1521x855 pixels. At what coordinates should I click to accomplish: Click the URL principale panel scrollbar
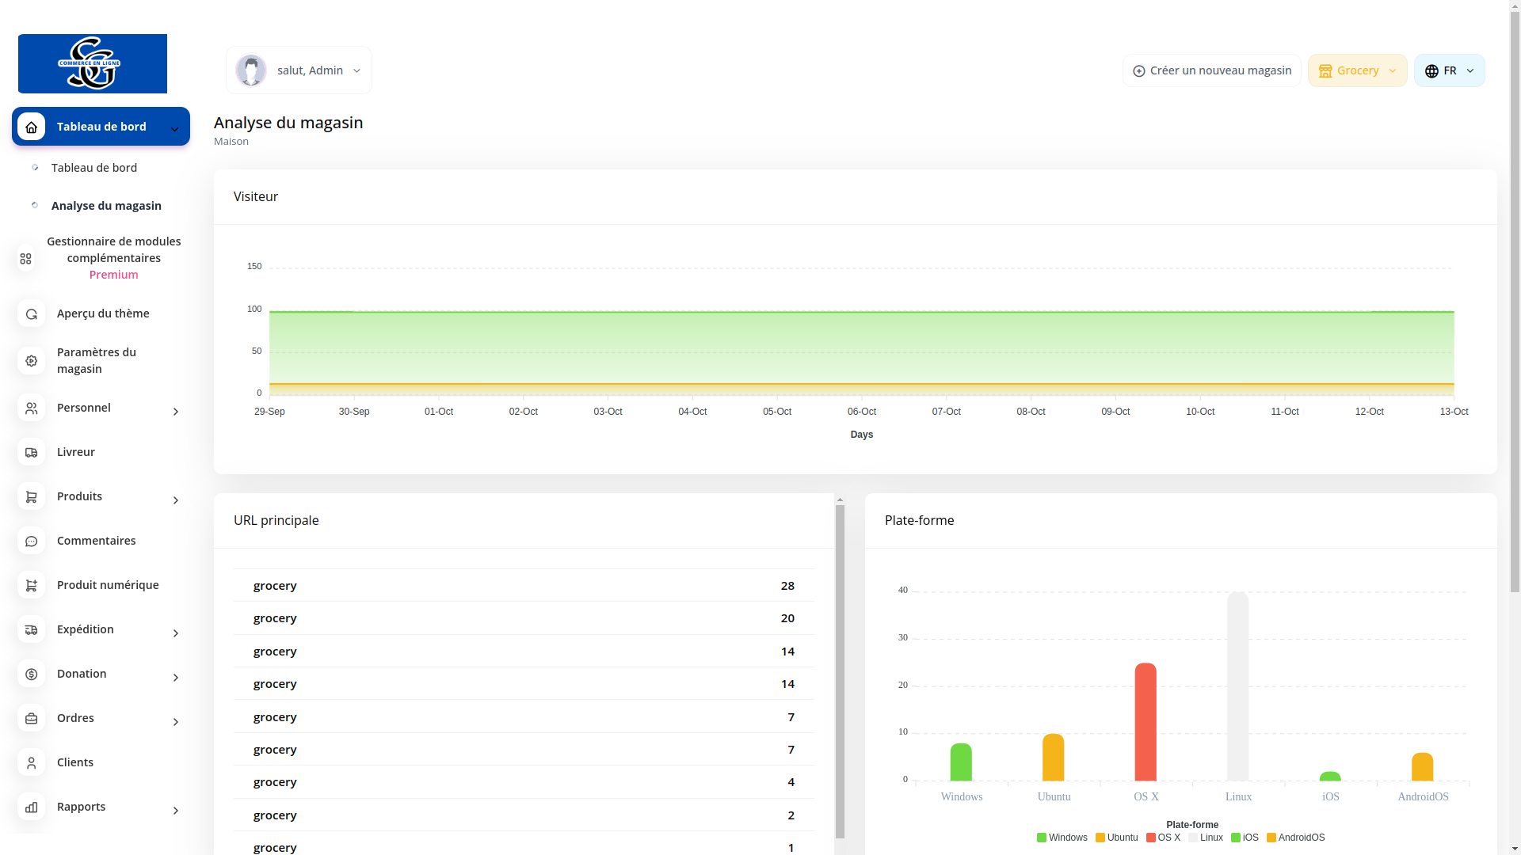840,673
